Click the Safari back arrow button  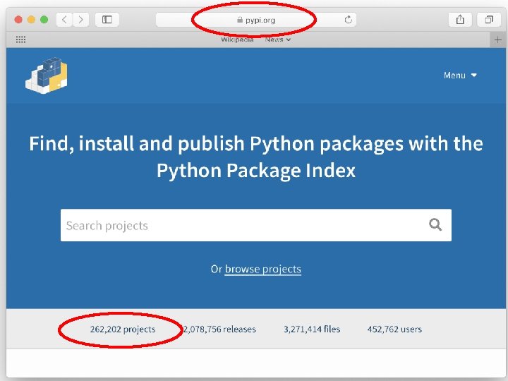(65, 20)
